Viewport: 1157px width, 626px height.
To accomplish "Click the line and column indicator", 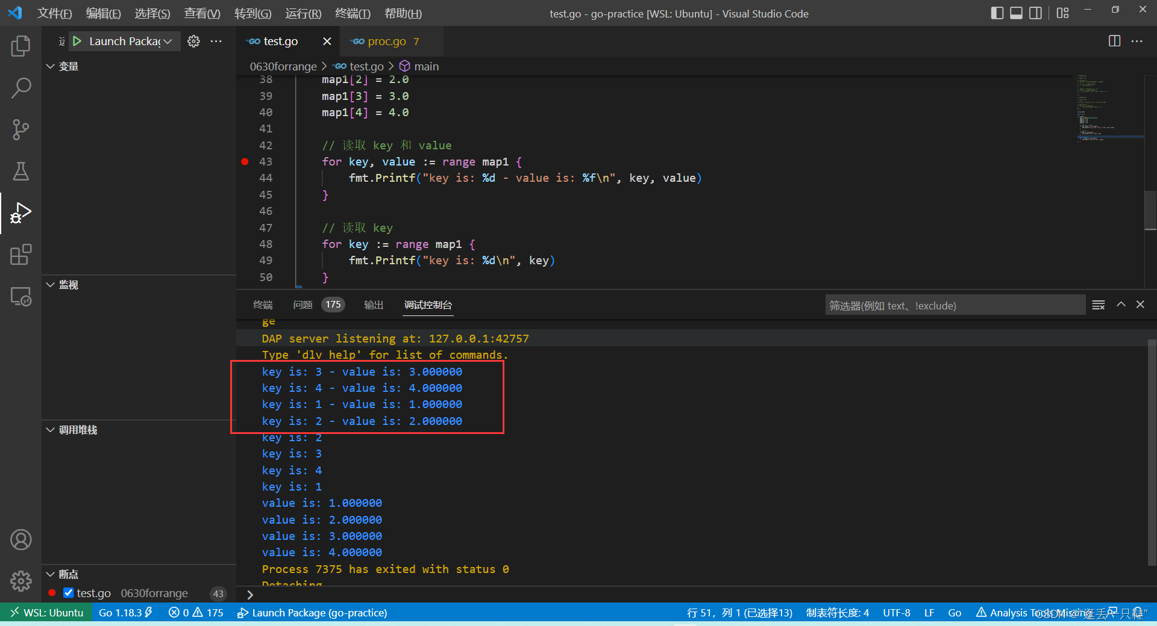I will pyautogui.click(x=739, y=613).
